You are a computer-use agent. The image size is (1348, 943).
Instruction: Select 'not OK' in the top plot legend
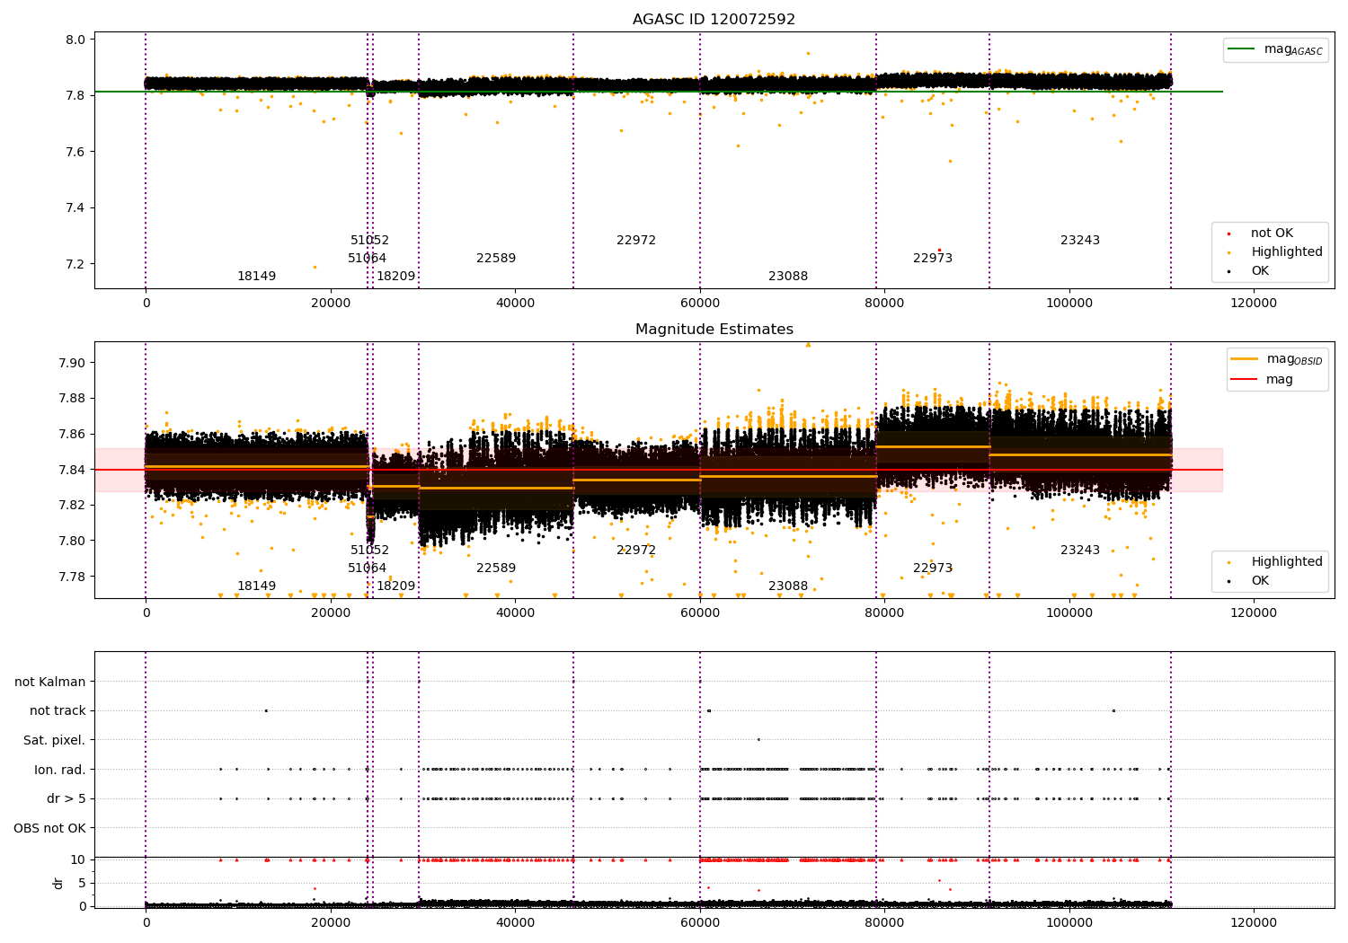[1272, 234]
